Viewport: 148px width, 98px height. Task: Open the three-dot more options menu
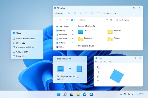(x=115, y=14)
